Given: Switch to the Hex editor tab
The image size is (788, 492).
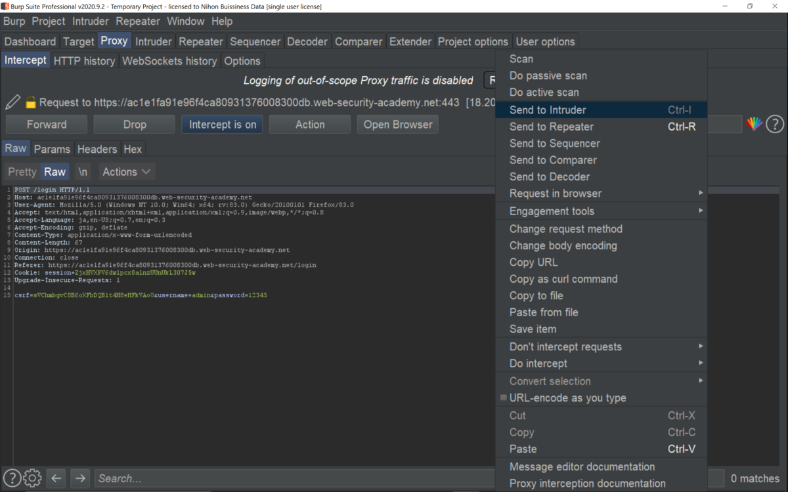Looking at the screenshot, I should coord(133,149).
